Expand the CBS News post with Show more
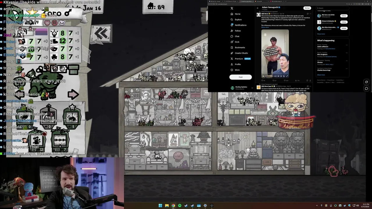The image size is (372, 209). click(265, 27)
